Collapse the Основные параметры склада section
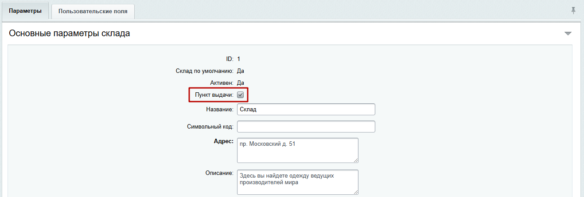Viewport: 584px width, 197px height. [568, 34]
